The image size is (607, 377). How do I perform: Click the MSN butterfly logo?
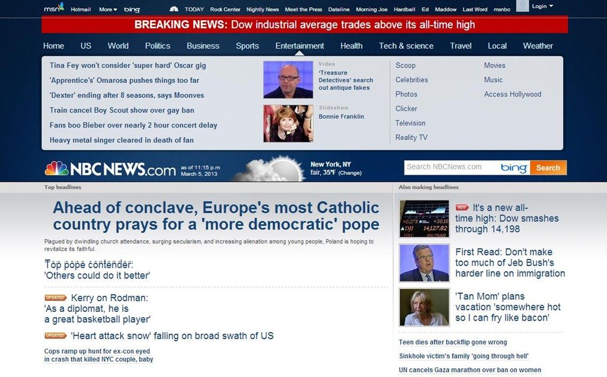(54, 8)
